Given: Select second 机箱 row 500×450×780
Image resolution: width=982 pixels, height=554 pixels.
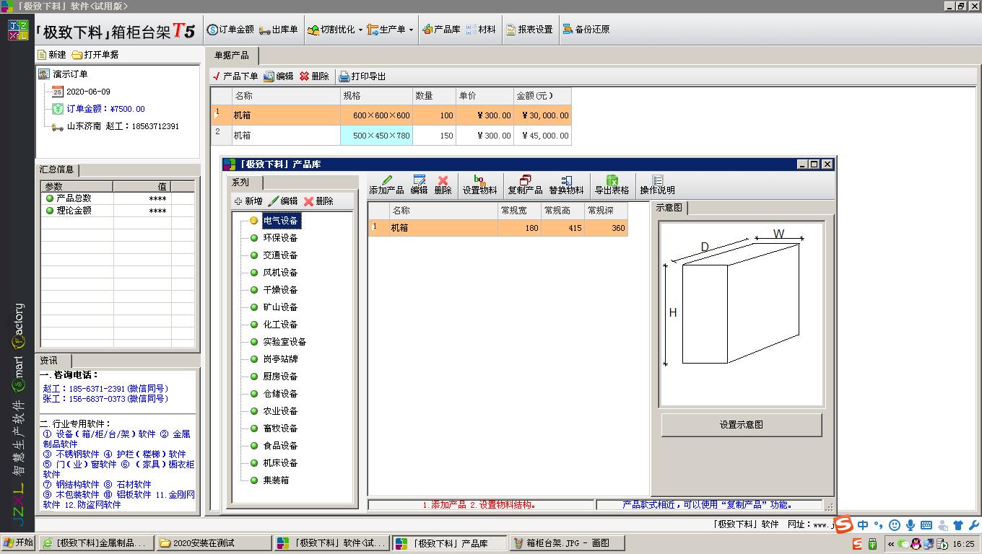Looking at the screenshot, I should (x=391, y=135).
